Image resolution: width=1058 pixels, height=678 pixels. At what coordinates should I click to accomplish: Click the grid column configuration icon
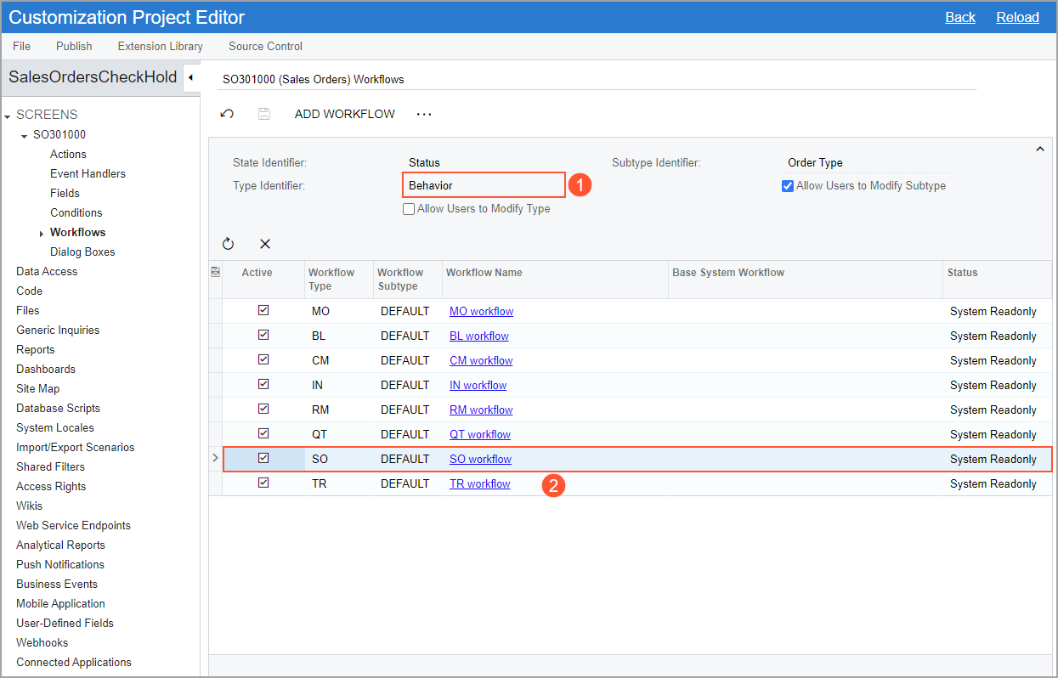coord(215,272)
